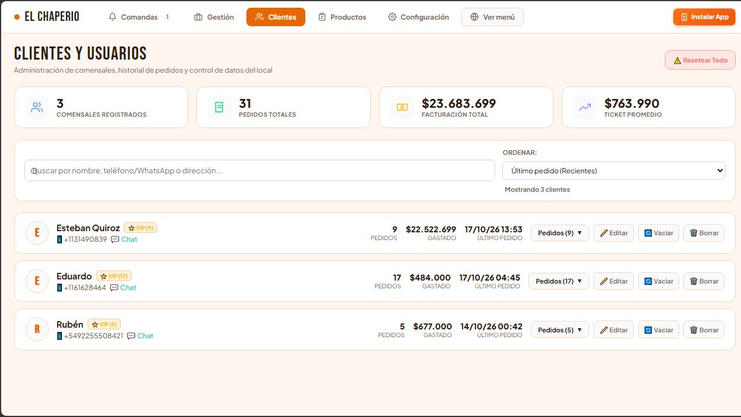Screen dimensions: 741x417
Task: Edit the Esteban Quiroz client
Action: click(614, 233)
